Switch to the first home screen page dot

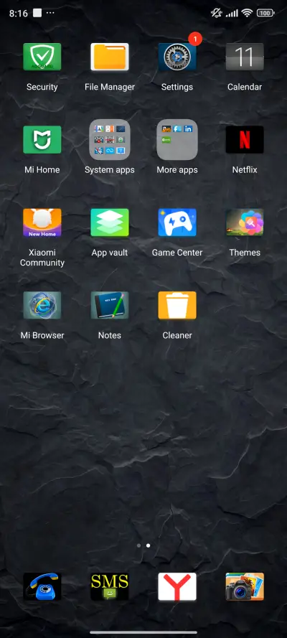pos(139,545)
